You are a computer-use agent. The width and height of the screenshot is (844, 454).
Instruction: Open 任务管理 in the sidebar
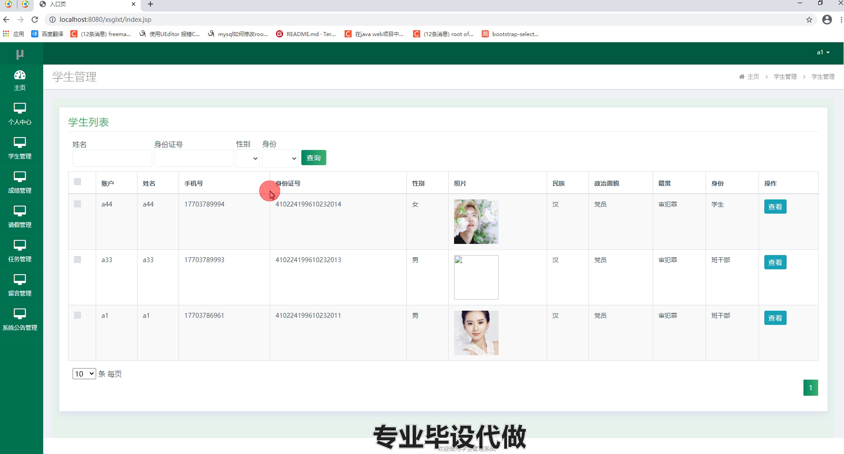20,252
